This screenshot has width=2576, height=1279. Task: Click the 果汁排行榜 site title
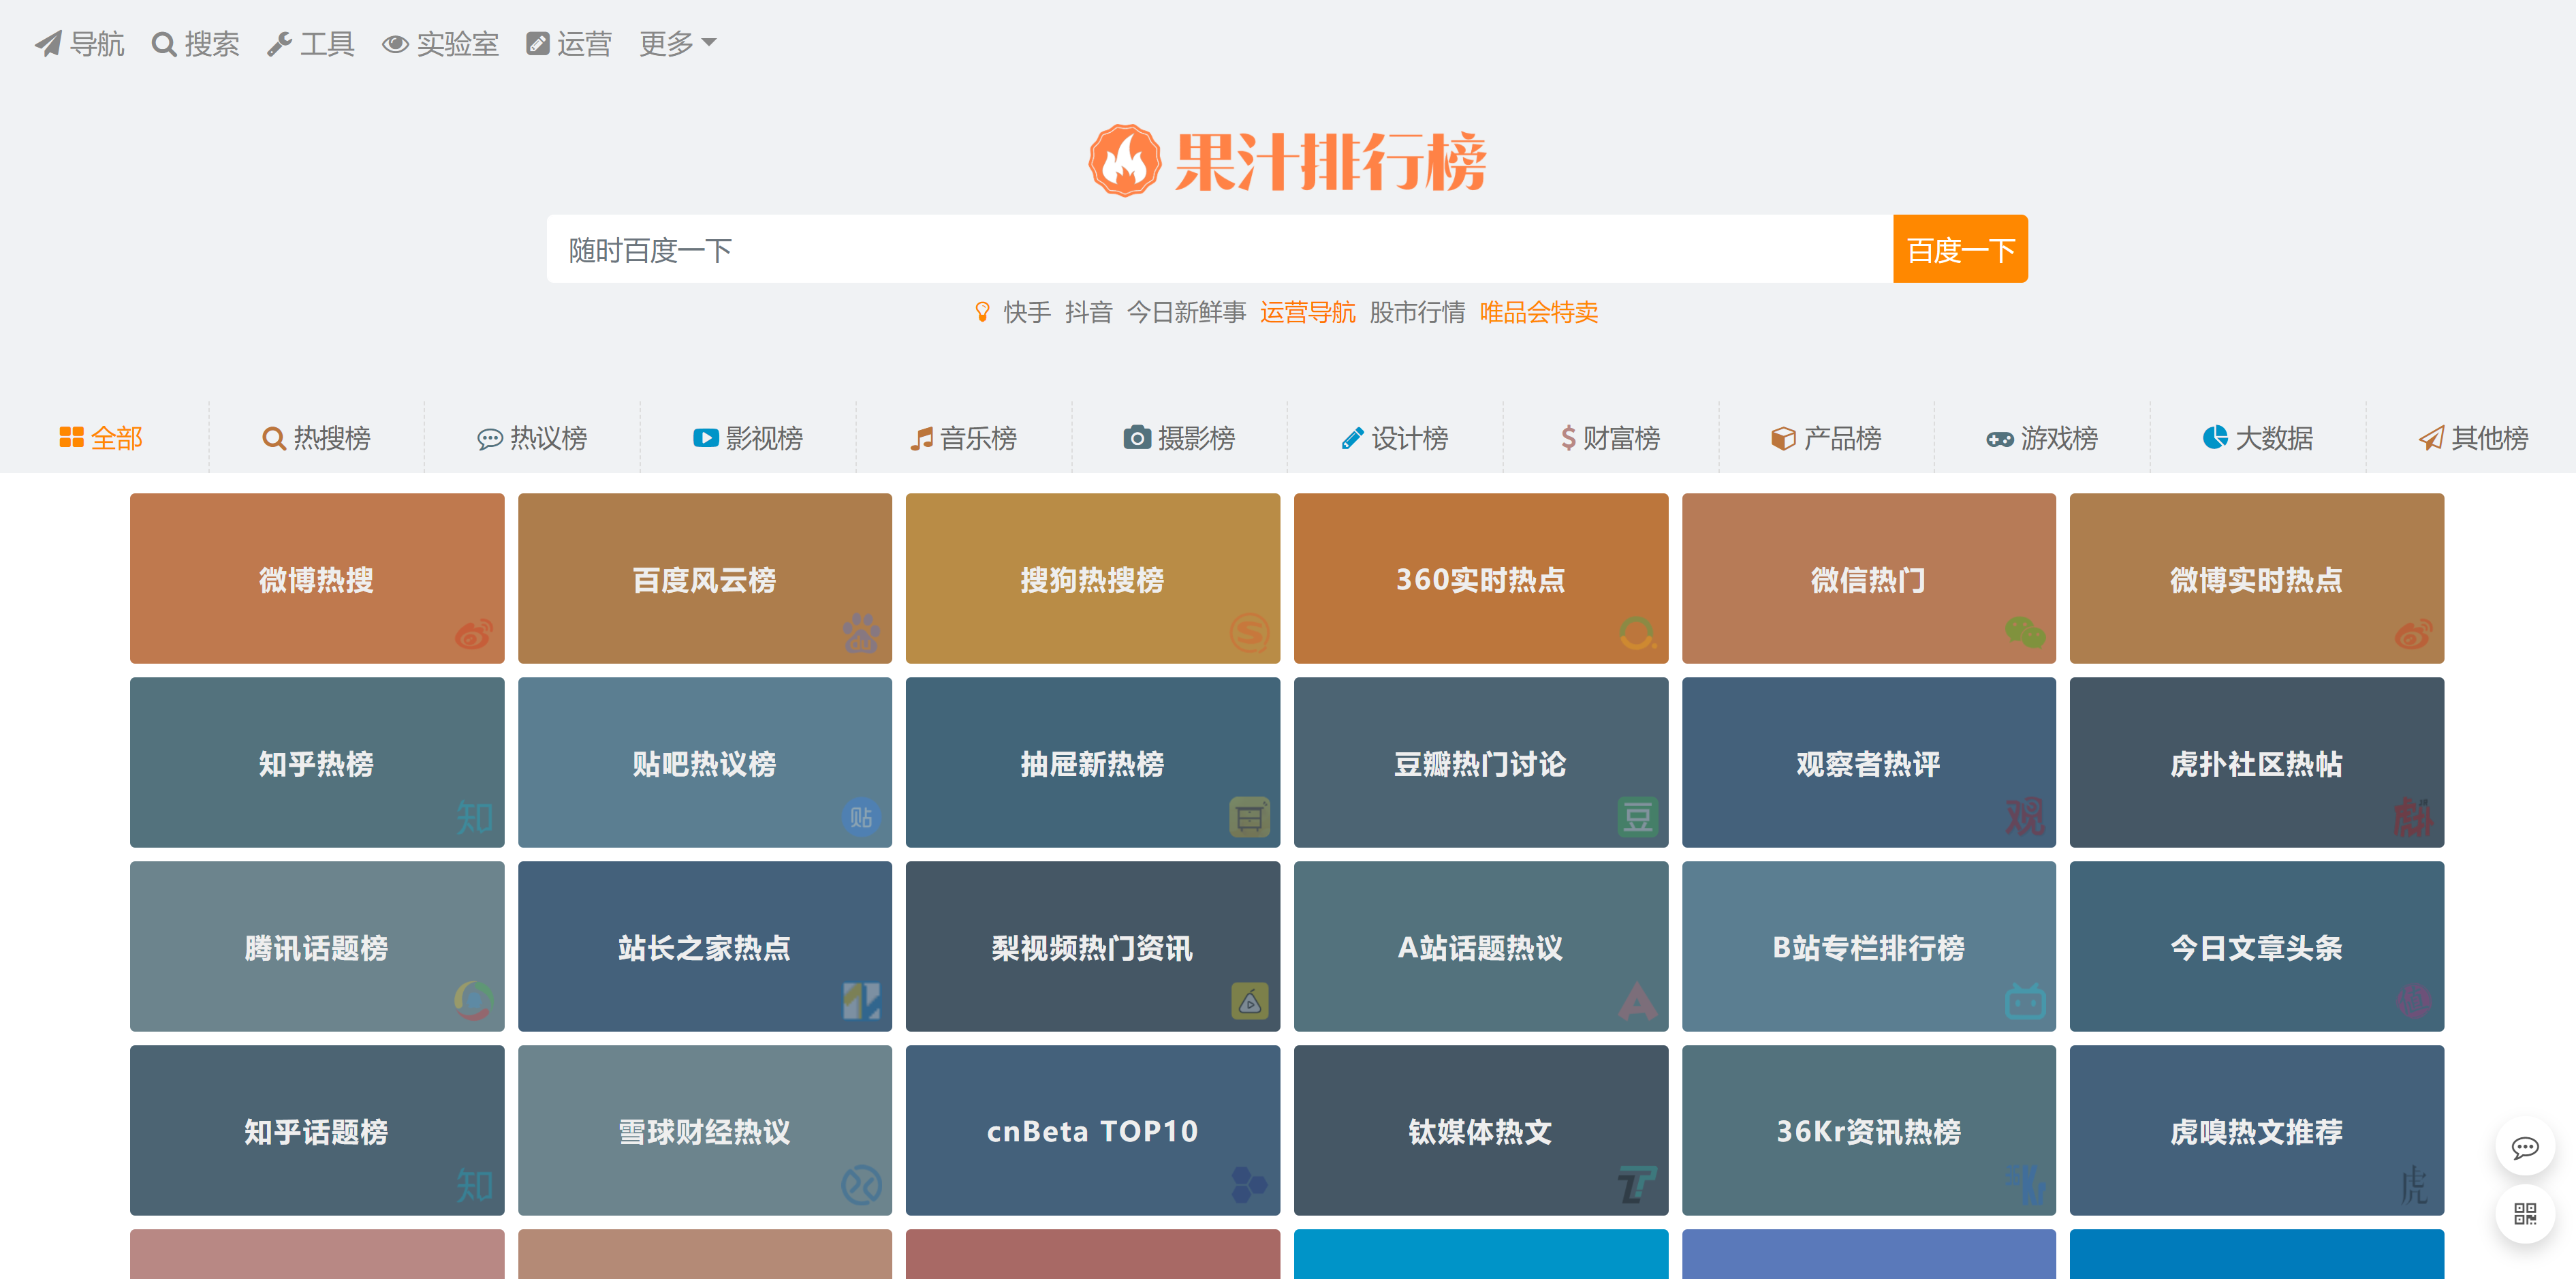1330,161
